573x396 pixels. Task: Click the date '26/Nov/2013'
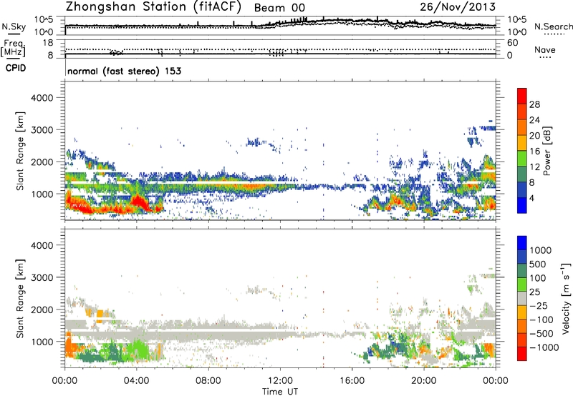[458, 6]
